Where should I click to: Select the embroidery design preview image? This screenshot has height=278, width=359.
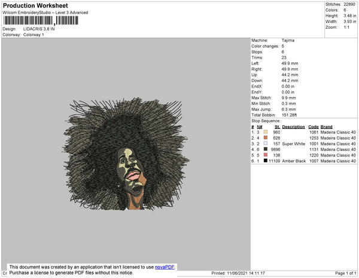[x=126, y=153]
